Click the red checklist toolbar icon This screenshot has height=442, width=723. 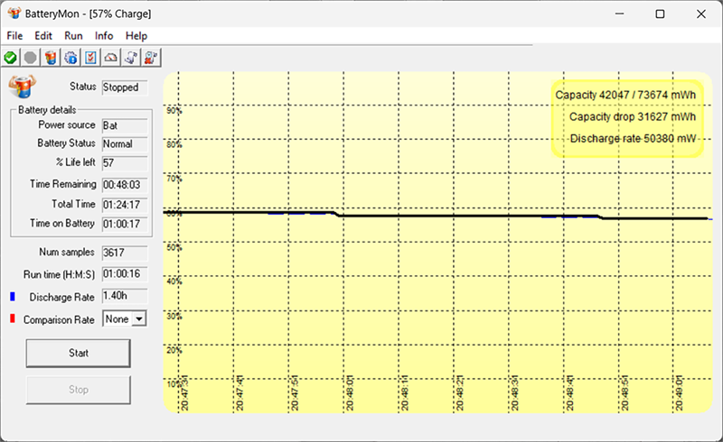90,58
